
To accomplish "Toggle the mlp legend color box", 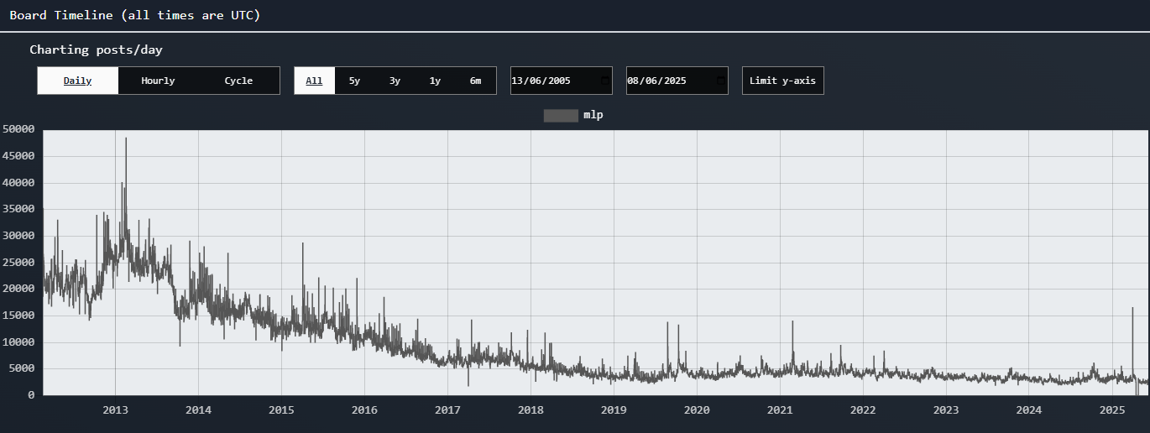I will (561, 116).
